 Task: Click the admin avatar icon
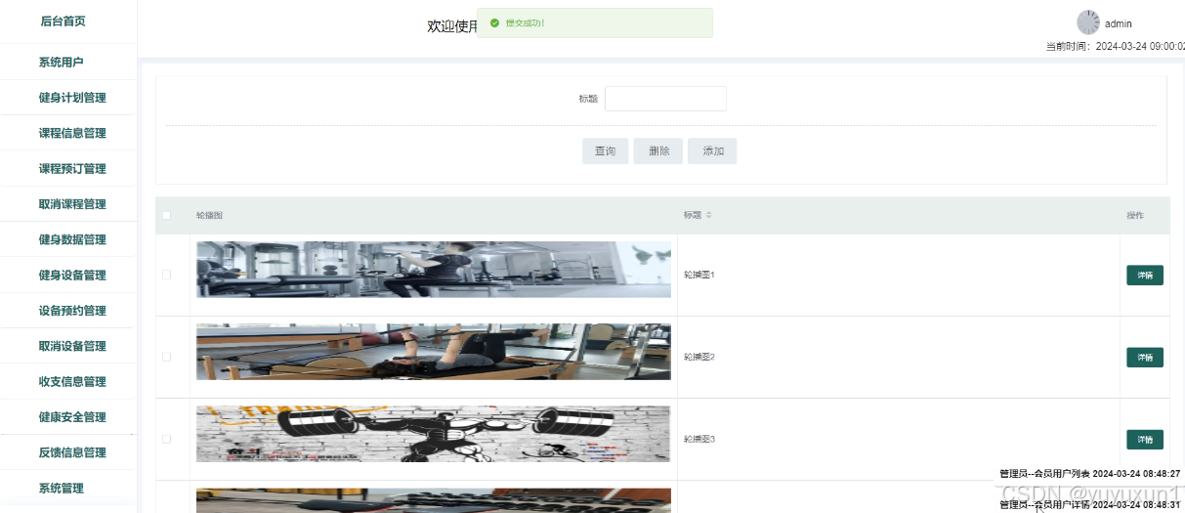[x=1088, y=22]
